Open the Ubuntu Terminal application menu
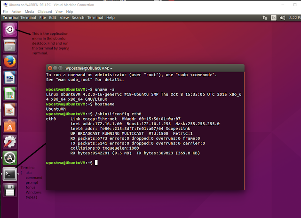301x218 pixels. tap(28, 18)
